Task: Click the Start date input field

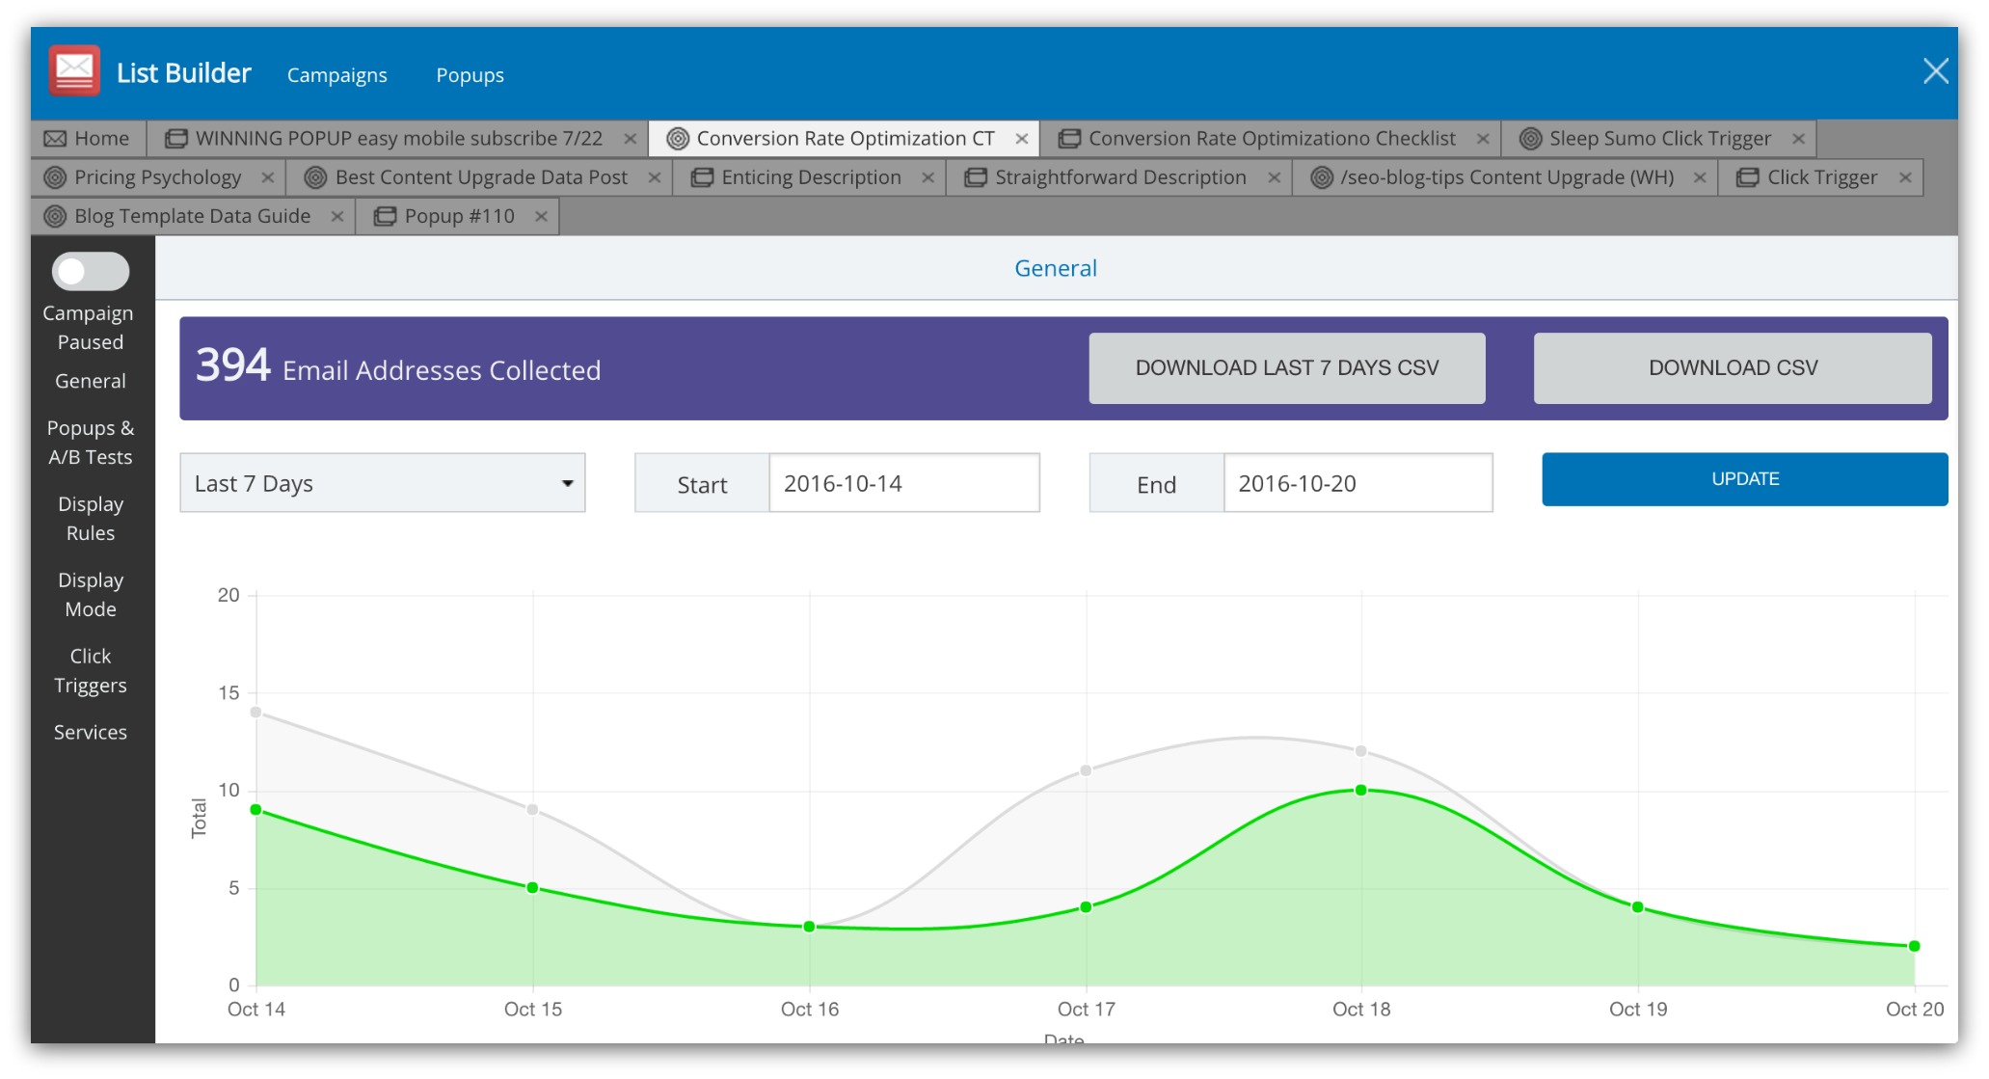Action: (x=903, y=483)
